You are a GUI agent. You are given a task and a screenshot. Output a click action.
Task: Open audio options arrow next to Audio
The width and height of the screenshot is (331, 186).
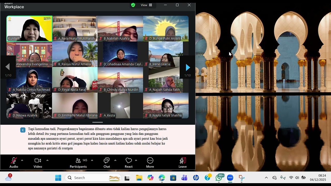[22, 160]
